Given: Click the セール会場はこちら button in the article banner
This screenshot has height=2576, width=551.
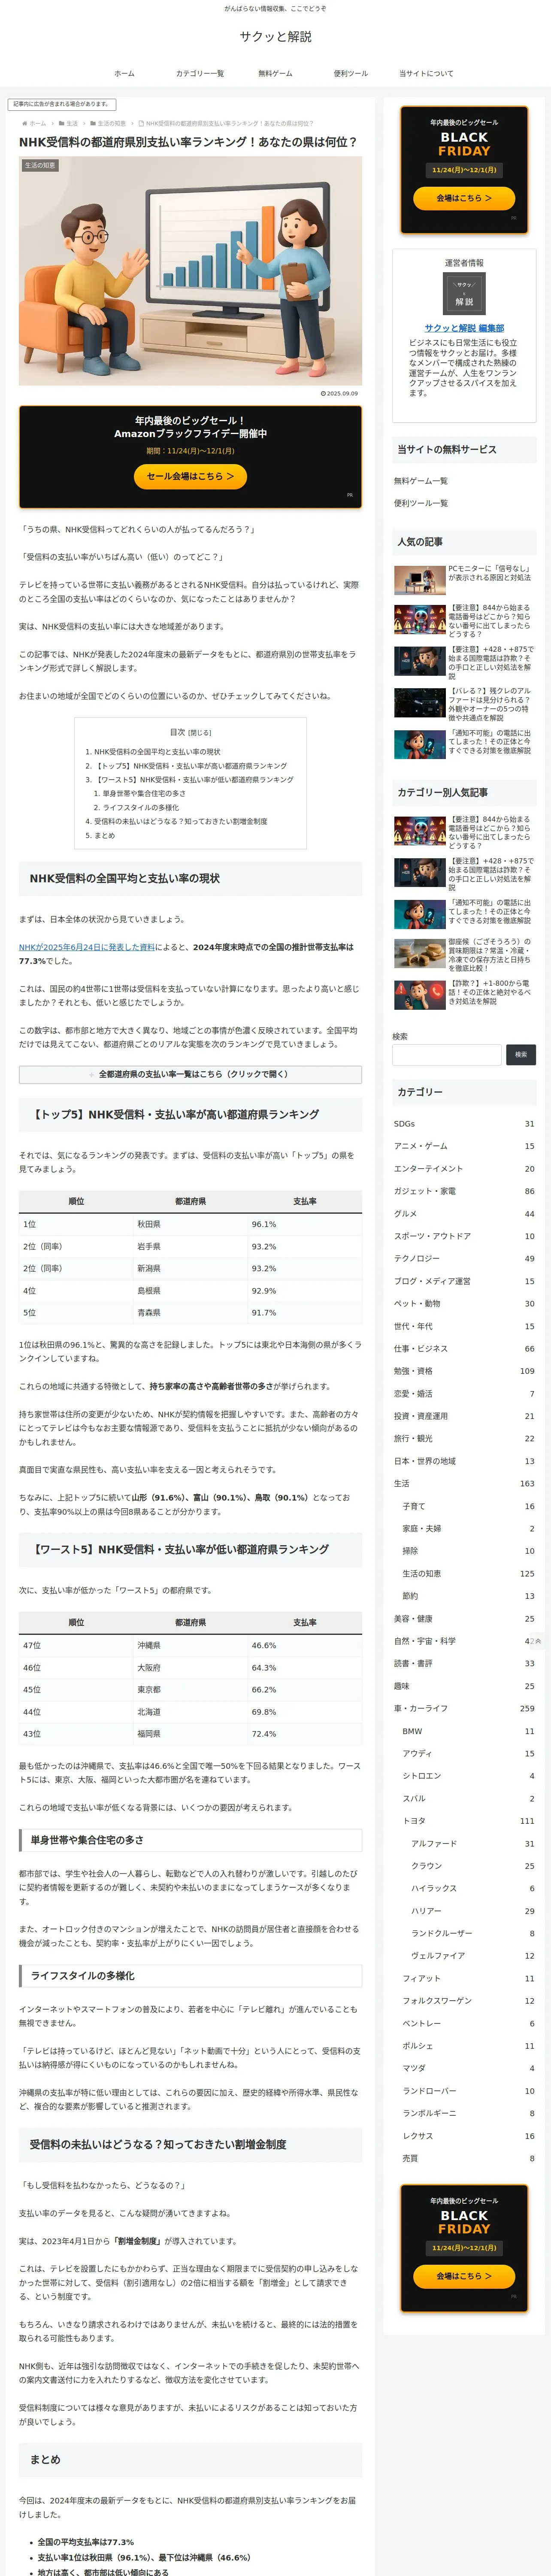Looking at the screenshot, I should coord(190,476).
